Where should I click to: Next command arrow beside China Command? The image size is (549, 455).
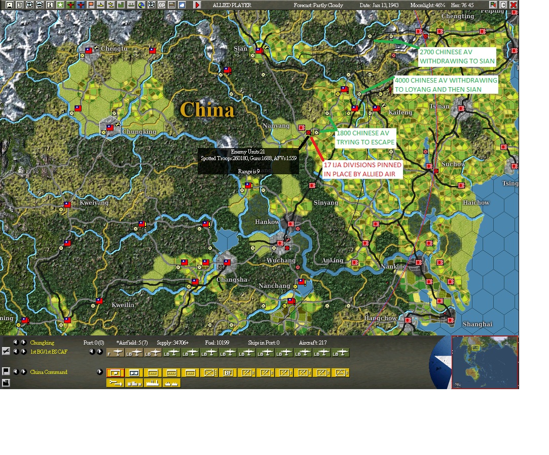point(23,372)
